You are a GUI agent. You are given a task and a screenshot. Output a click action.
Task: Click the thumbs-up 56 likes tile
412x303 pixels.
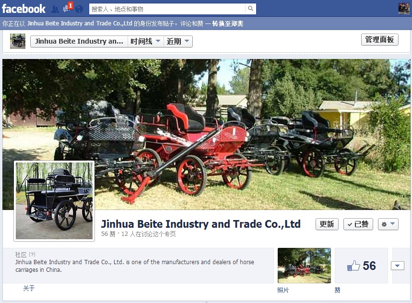pyautogui.click(x=361, y=266)
